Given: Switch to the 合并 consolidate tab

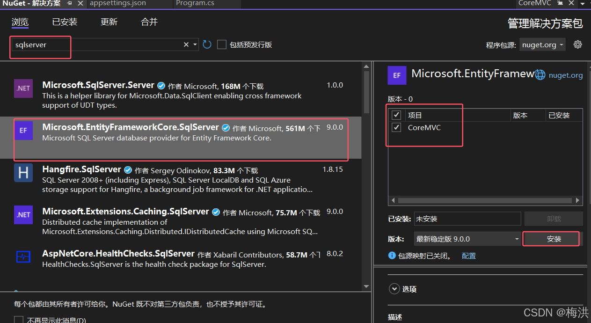Looking at the screenshot, I should (x=149, y=22).
